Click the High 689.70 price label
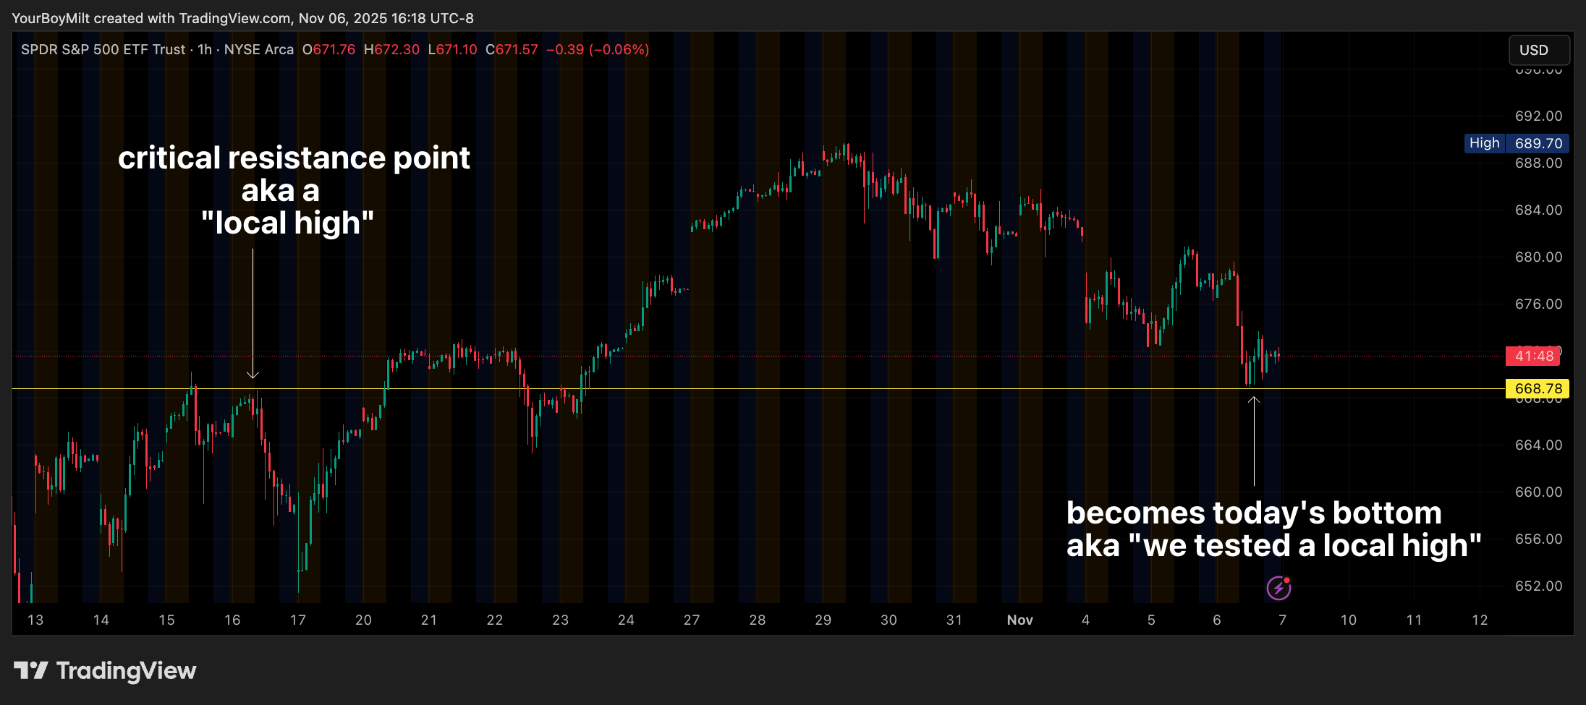The width and height of the screenshot is (1586, 705). [1517, 143]
